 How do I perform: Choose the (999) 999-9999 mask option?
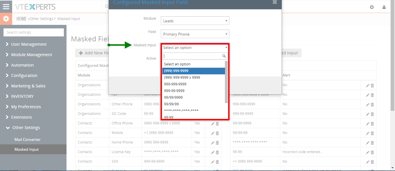(x=193, y=71)
